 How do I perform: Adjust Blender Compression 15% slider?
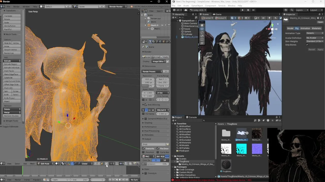[155, 164]
